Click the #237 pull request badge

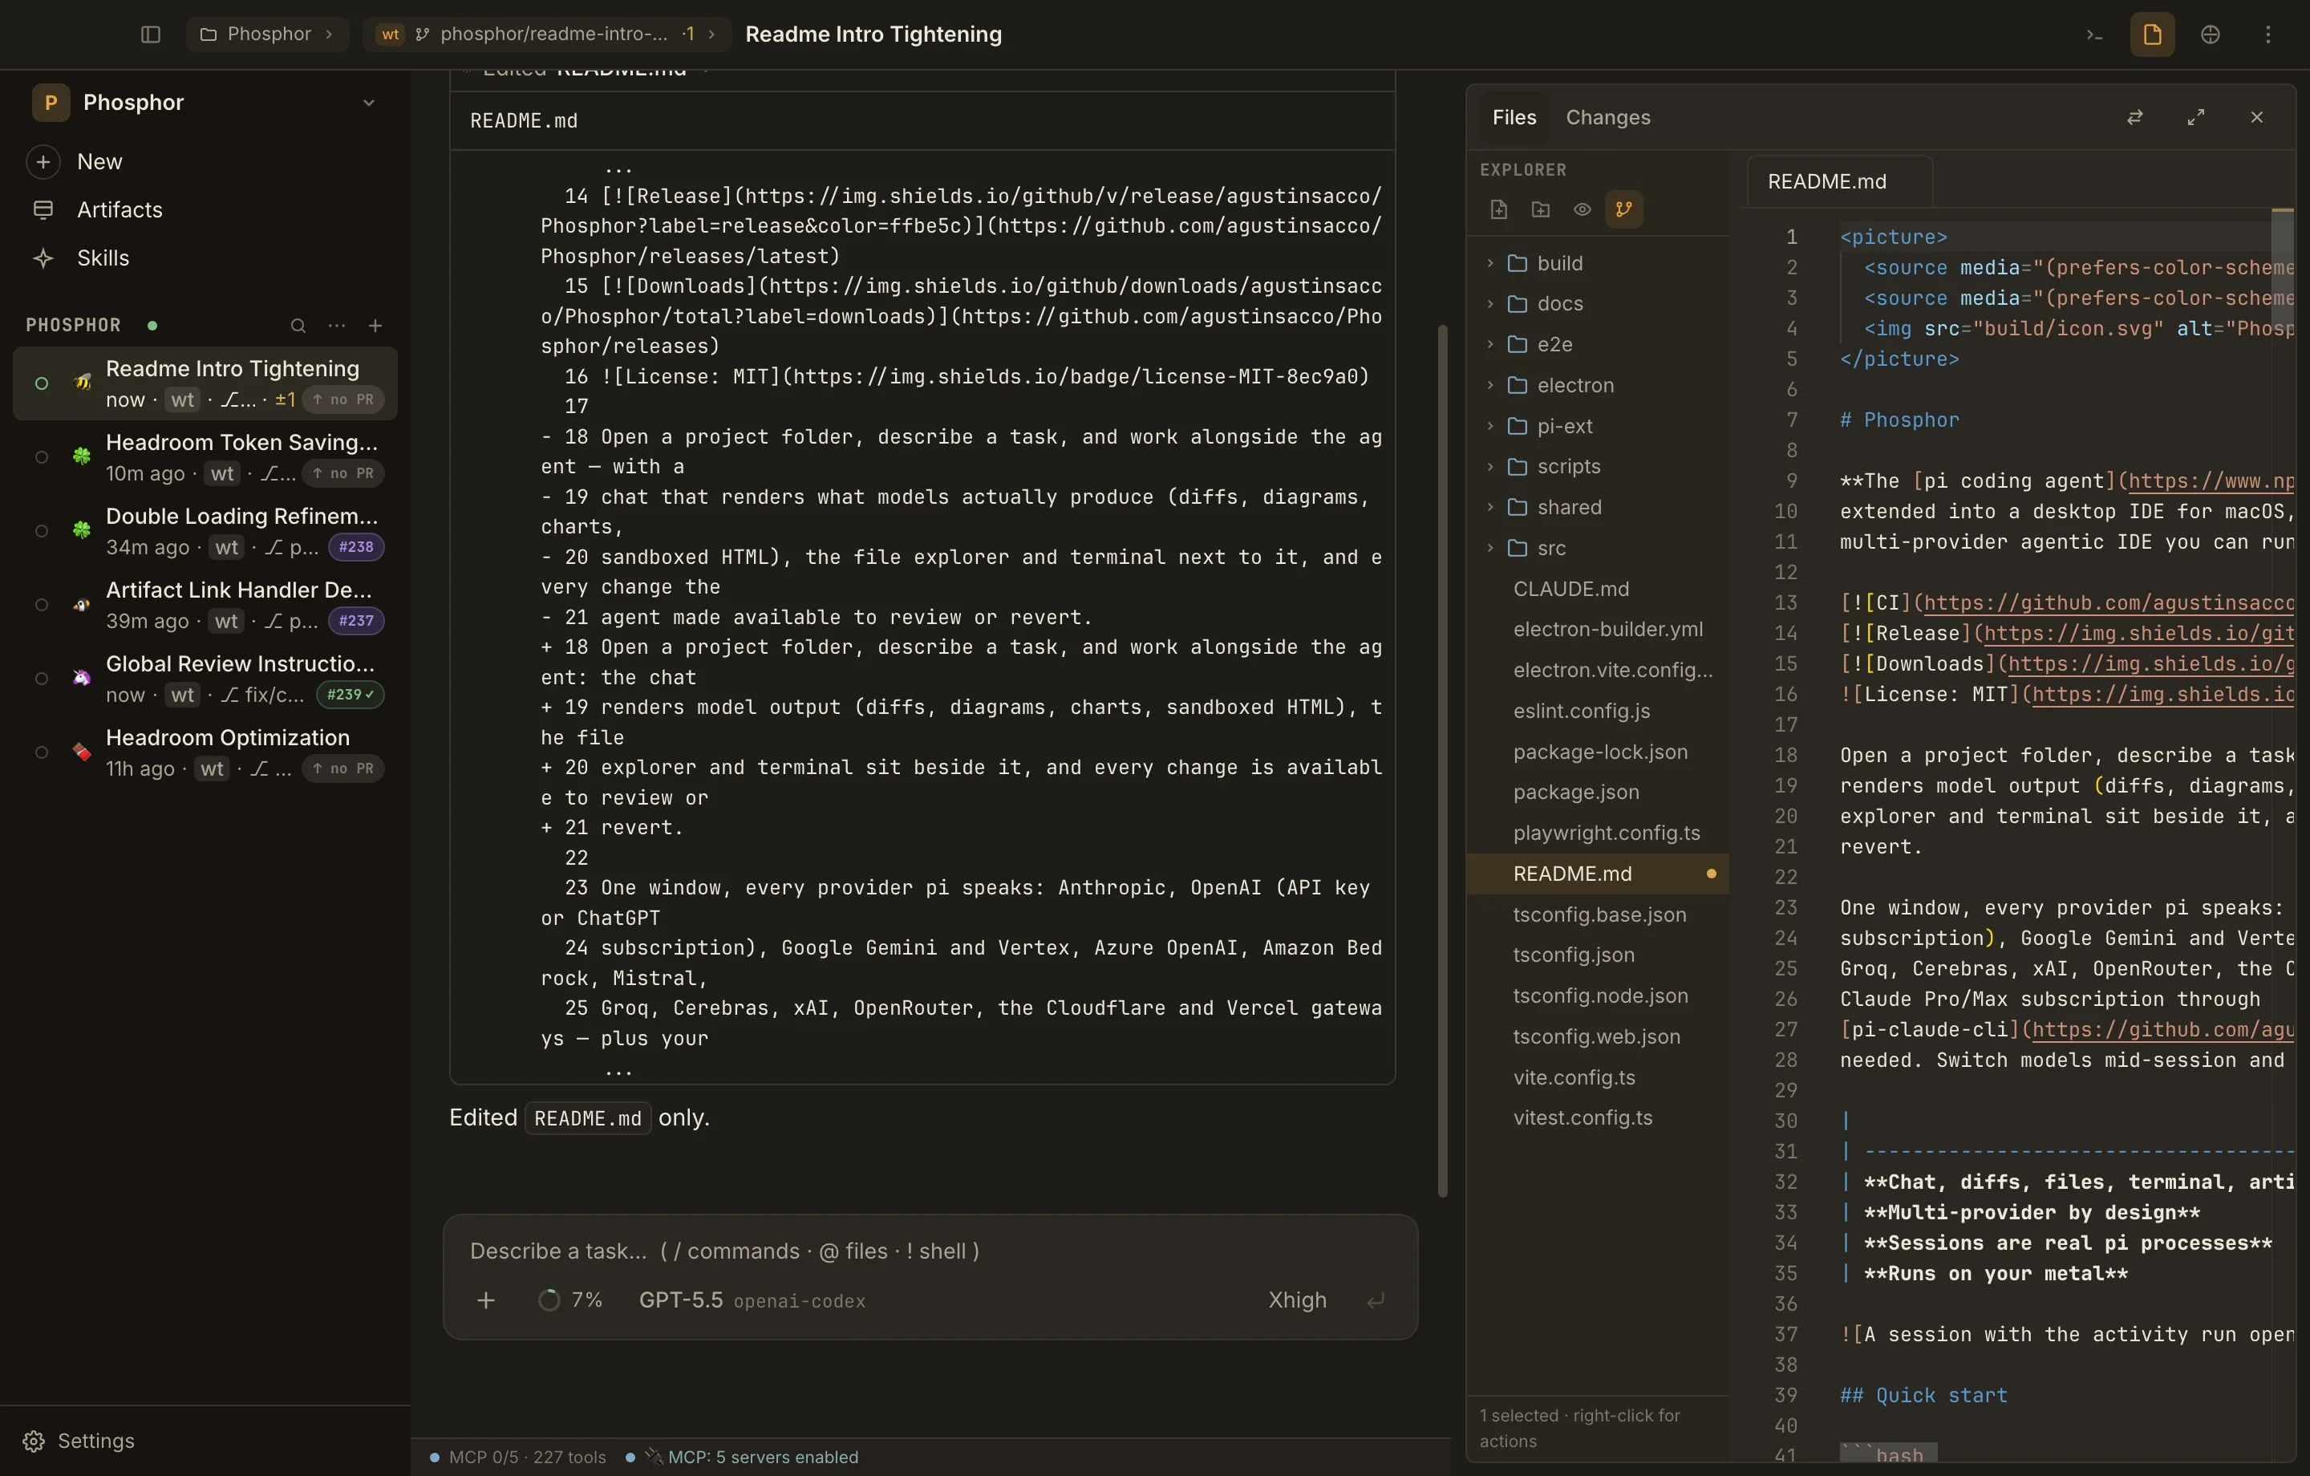pyautogui.click(x=356, y=621)
